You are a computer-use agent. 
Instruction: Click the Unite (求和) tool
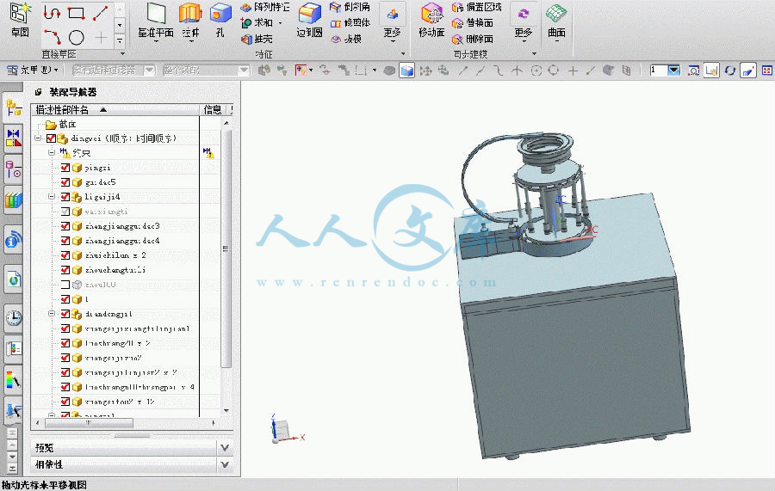click(257, 22)
